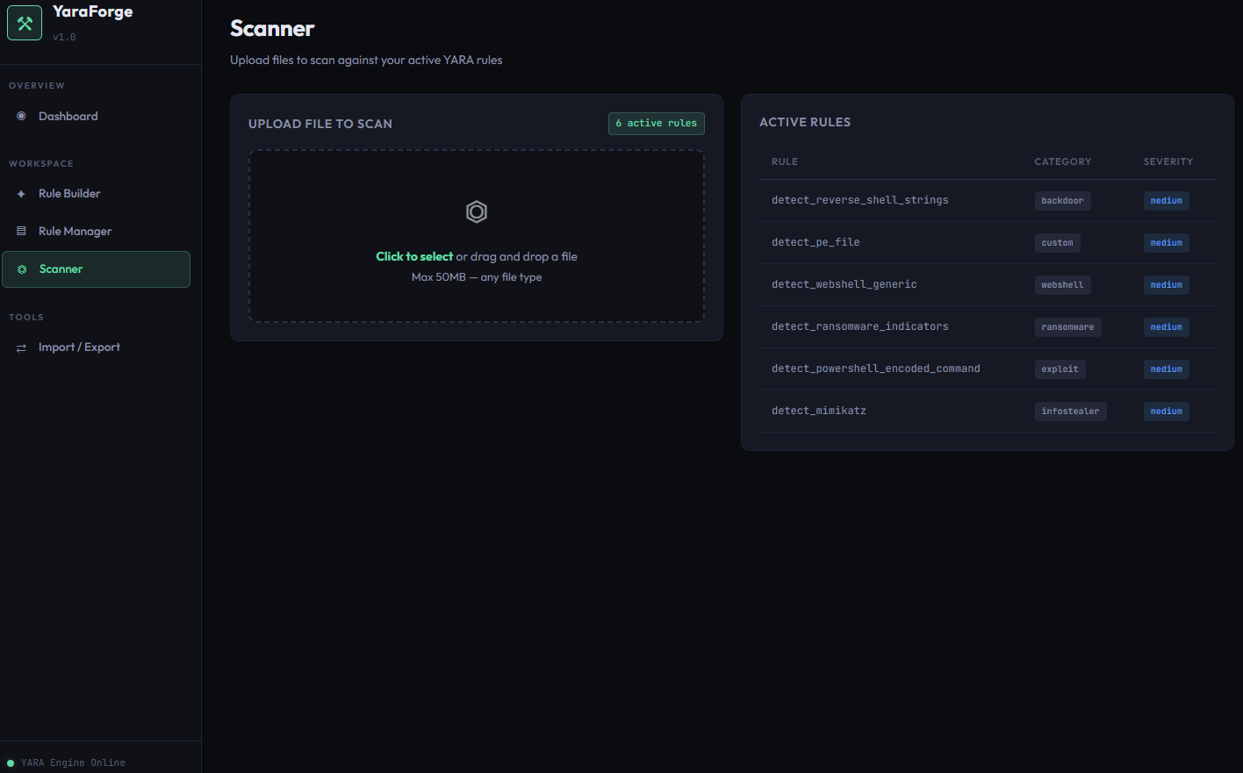This screenshot has height=773, width=1243.
Task: Click the hexagon icon in the upload area
Action: click(x=476, y=211)
